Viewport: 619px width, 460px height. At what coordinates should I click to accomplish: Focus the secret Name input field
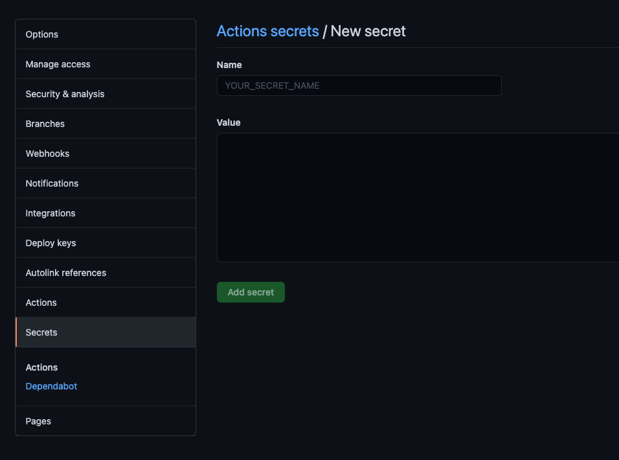coord(359,86)
